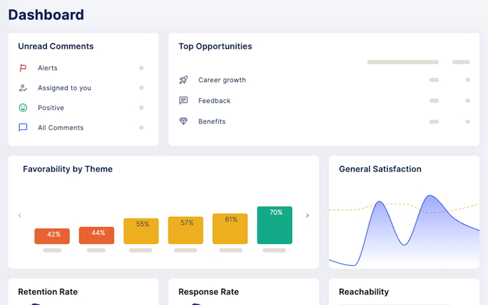Image resolution: width=488 pixels, height=305 pixels.
Task: Select the Benefits opportunity row
Action: pos(324,121)
